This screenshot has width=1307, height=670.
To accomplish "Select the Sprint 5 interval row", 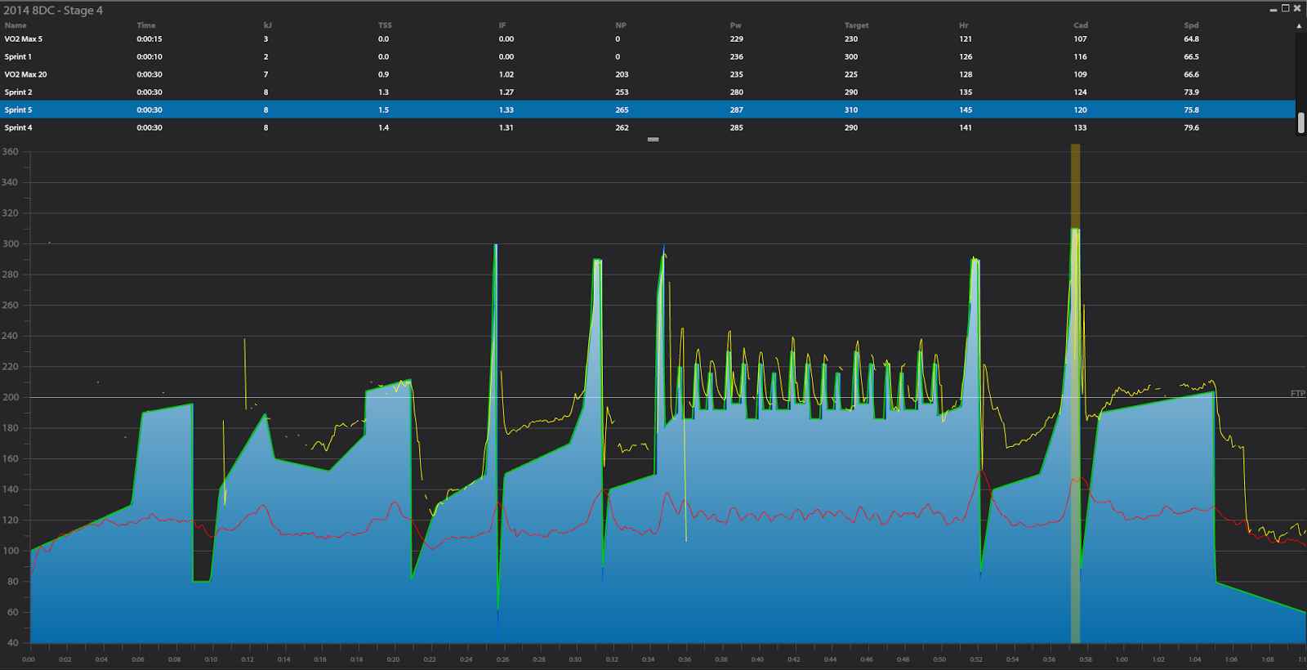I will [648, 109].
